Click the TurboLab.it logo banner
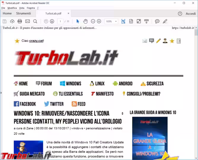The image size is (198, 160). click(67, 58)
